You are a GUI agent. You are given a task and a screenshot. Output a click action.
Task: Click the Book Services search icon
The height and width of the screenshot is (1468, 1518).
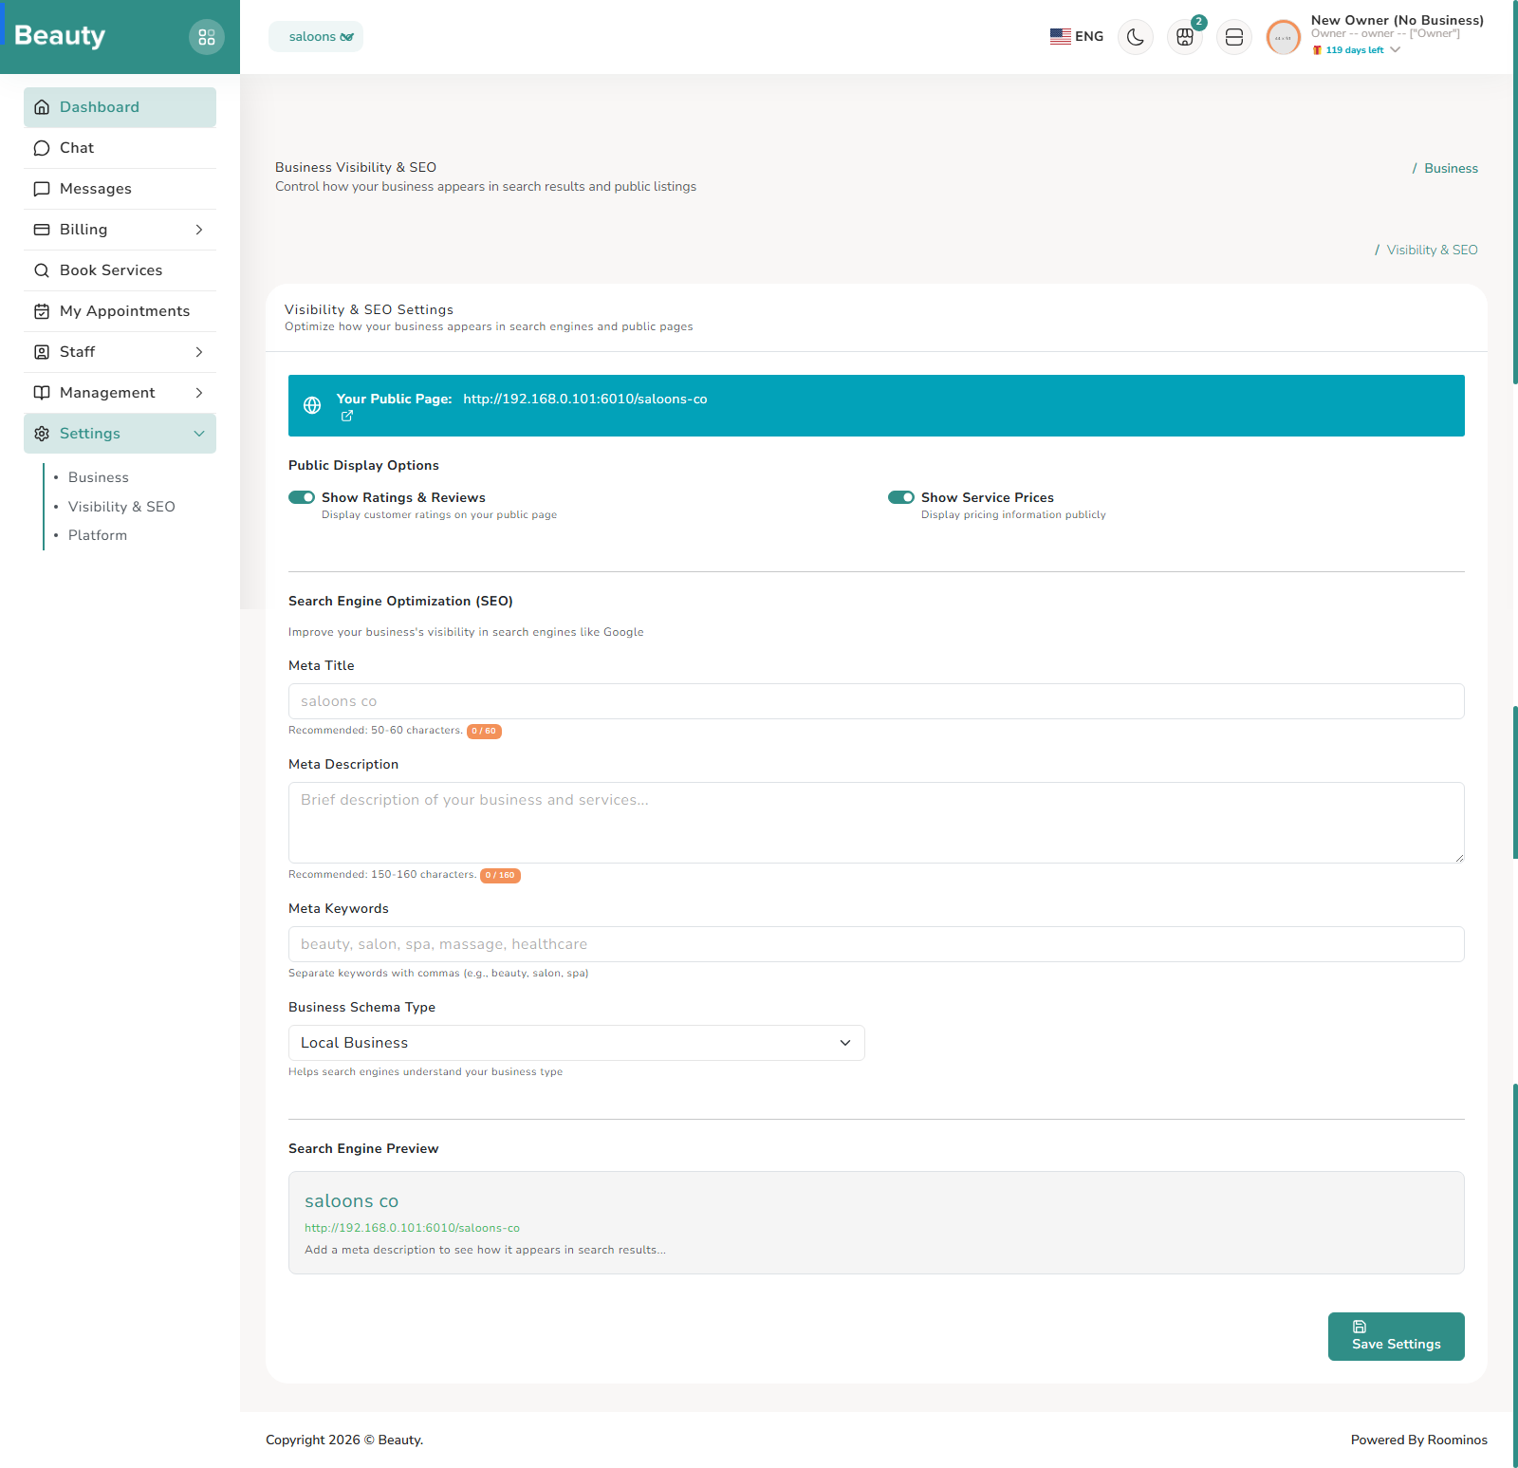point(41,270)
